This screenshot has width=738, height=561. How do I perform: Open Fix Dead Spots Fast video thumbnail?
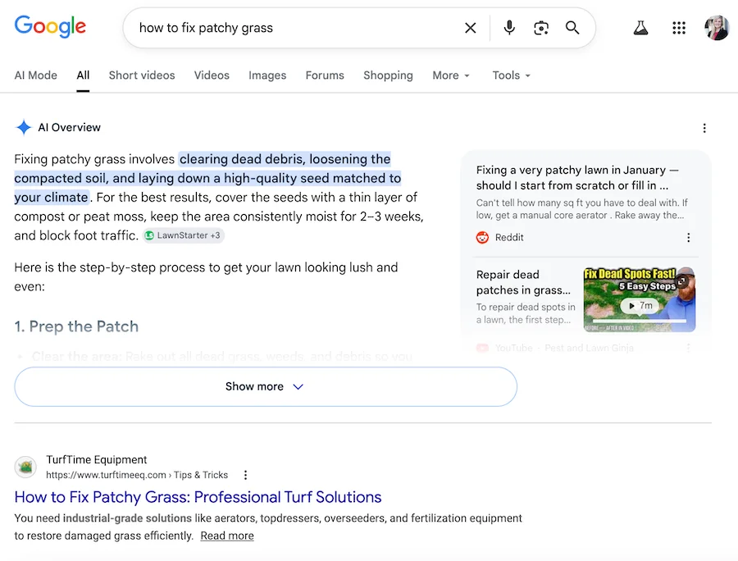point(639,299)
